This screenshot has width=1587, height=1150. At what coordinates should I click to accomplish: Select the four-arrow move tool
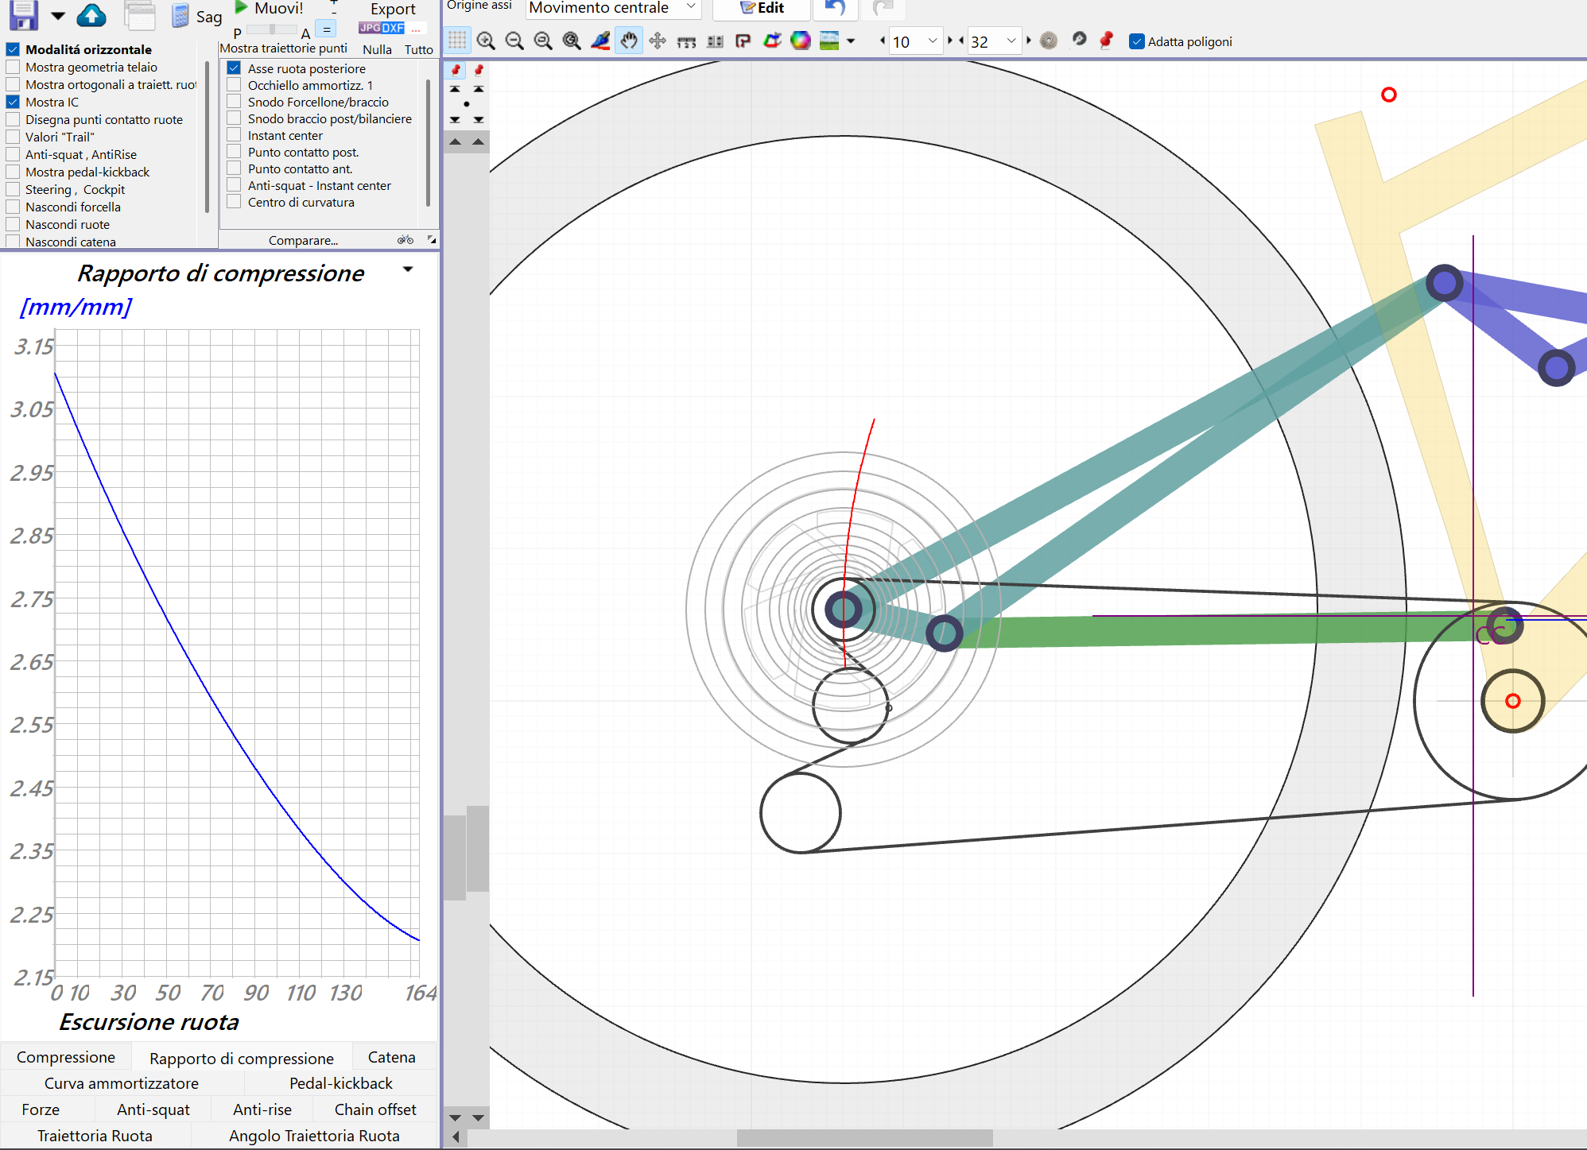[658, 41]
